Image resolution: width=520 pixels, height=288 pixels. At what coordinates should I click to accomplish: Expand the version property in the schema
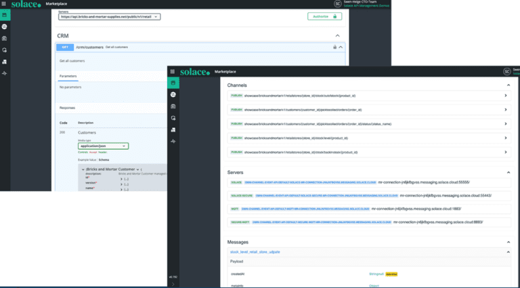click(121, 184)
